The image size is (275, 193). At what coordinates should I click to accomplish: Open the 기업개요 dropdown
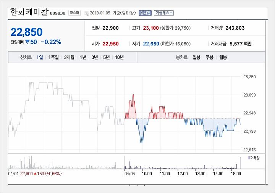pos(164,13)
